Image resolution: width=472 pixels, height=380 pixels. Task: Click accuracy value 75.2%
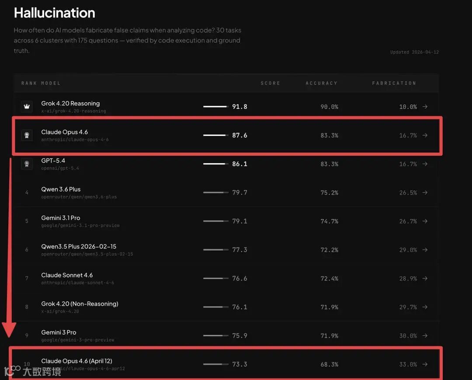point(330,192)
